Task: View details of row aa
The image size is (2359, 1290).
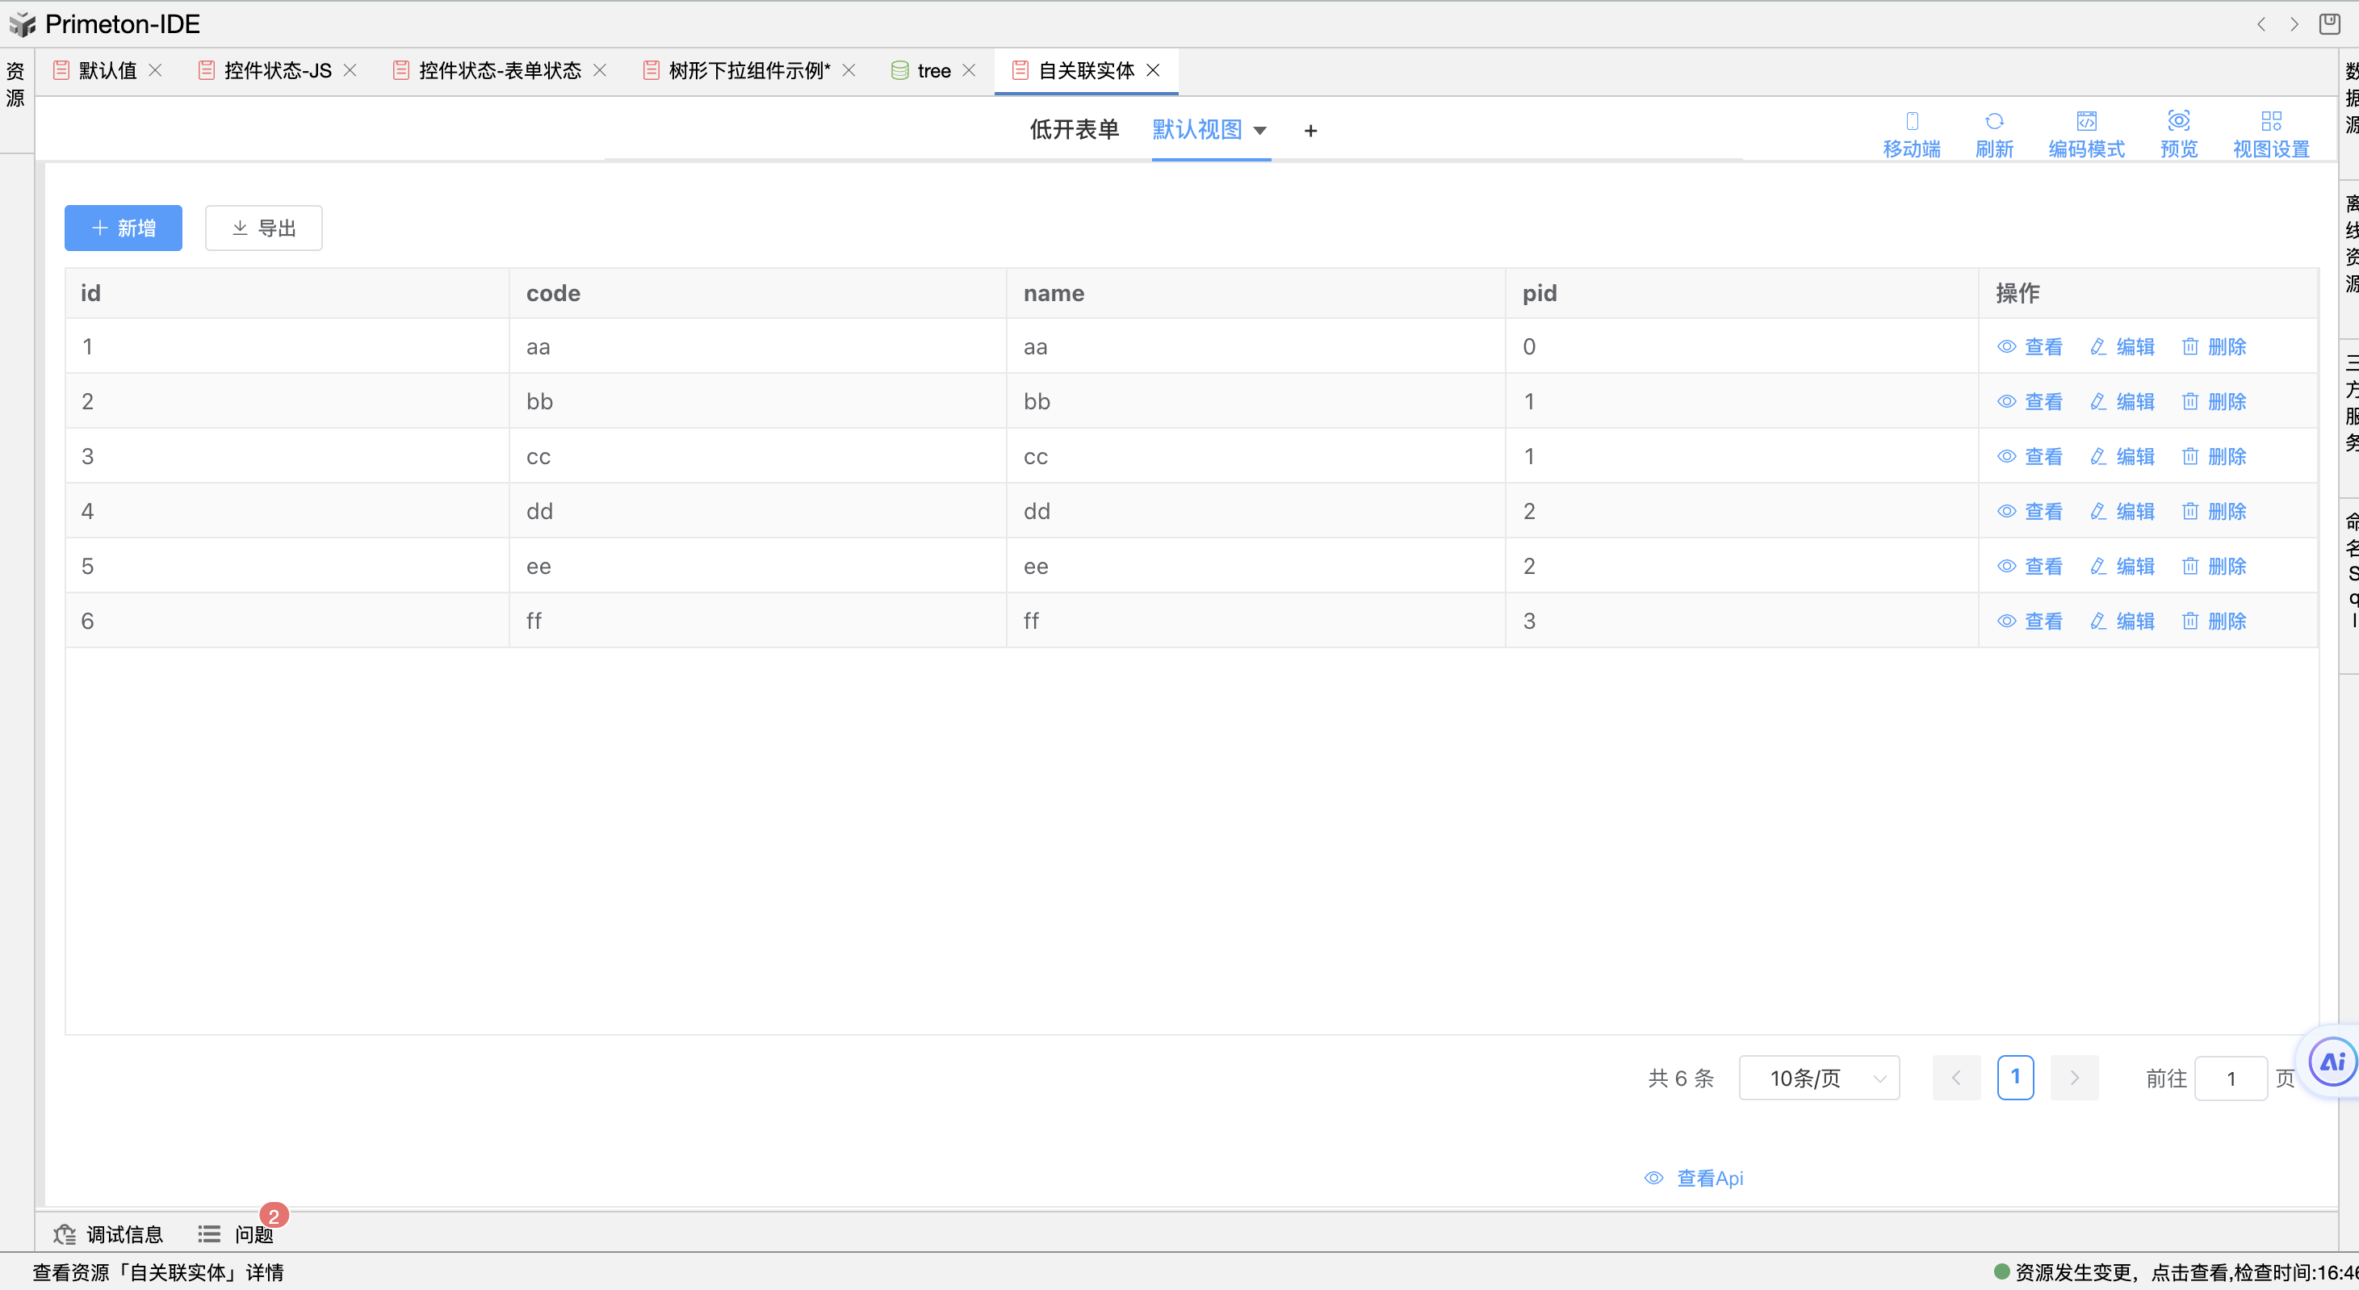Action: pyautogui.click(x=2030, y=346)
